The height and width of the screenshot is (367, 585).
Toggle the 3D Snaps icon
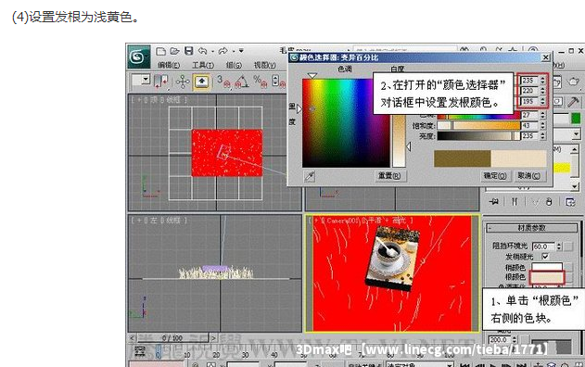[x=223, y=82]
